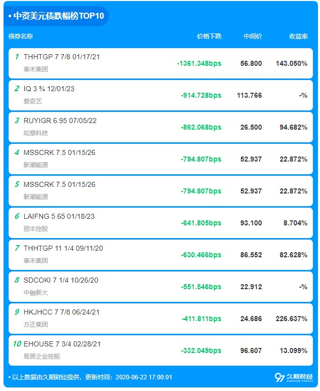
Task: Click the 收益率 column header
Action: coord(298,36)
